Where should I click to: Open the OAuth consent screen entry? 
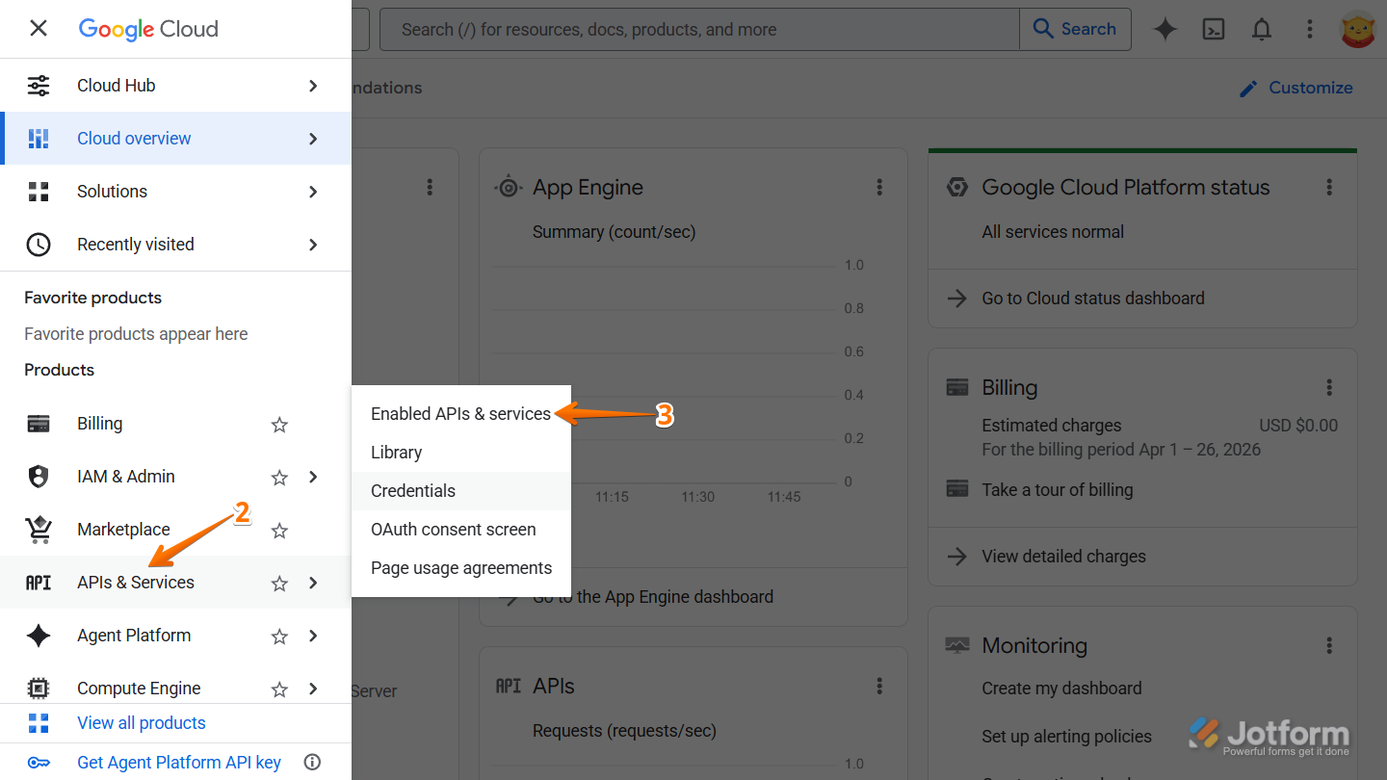point(453,529)
